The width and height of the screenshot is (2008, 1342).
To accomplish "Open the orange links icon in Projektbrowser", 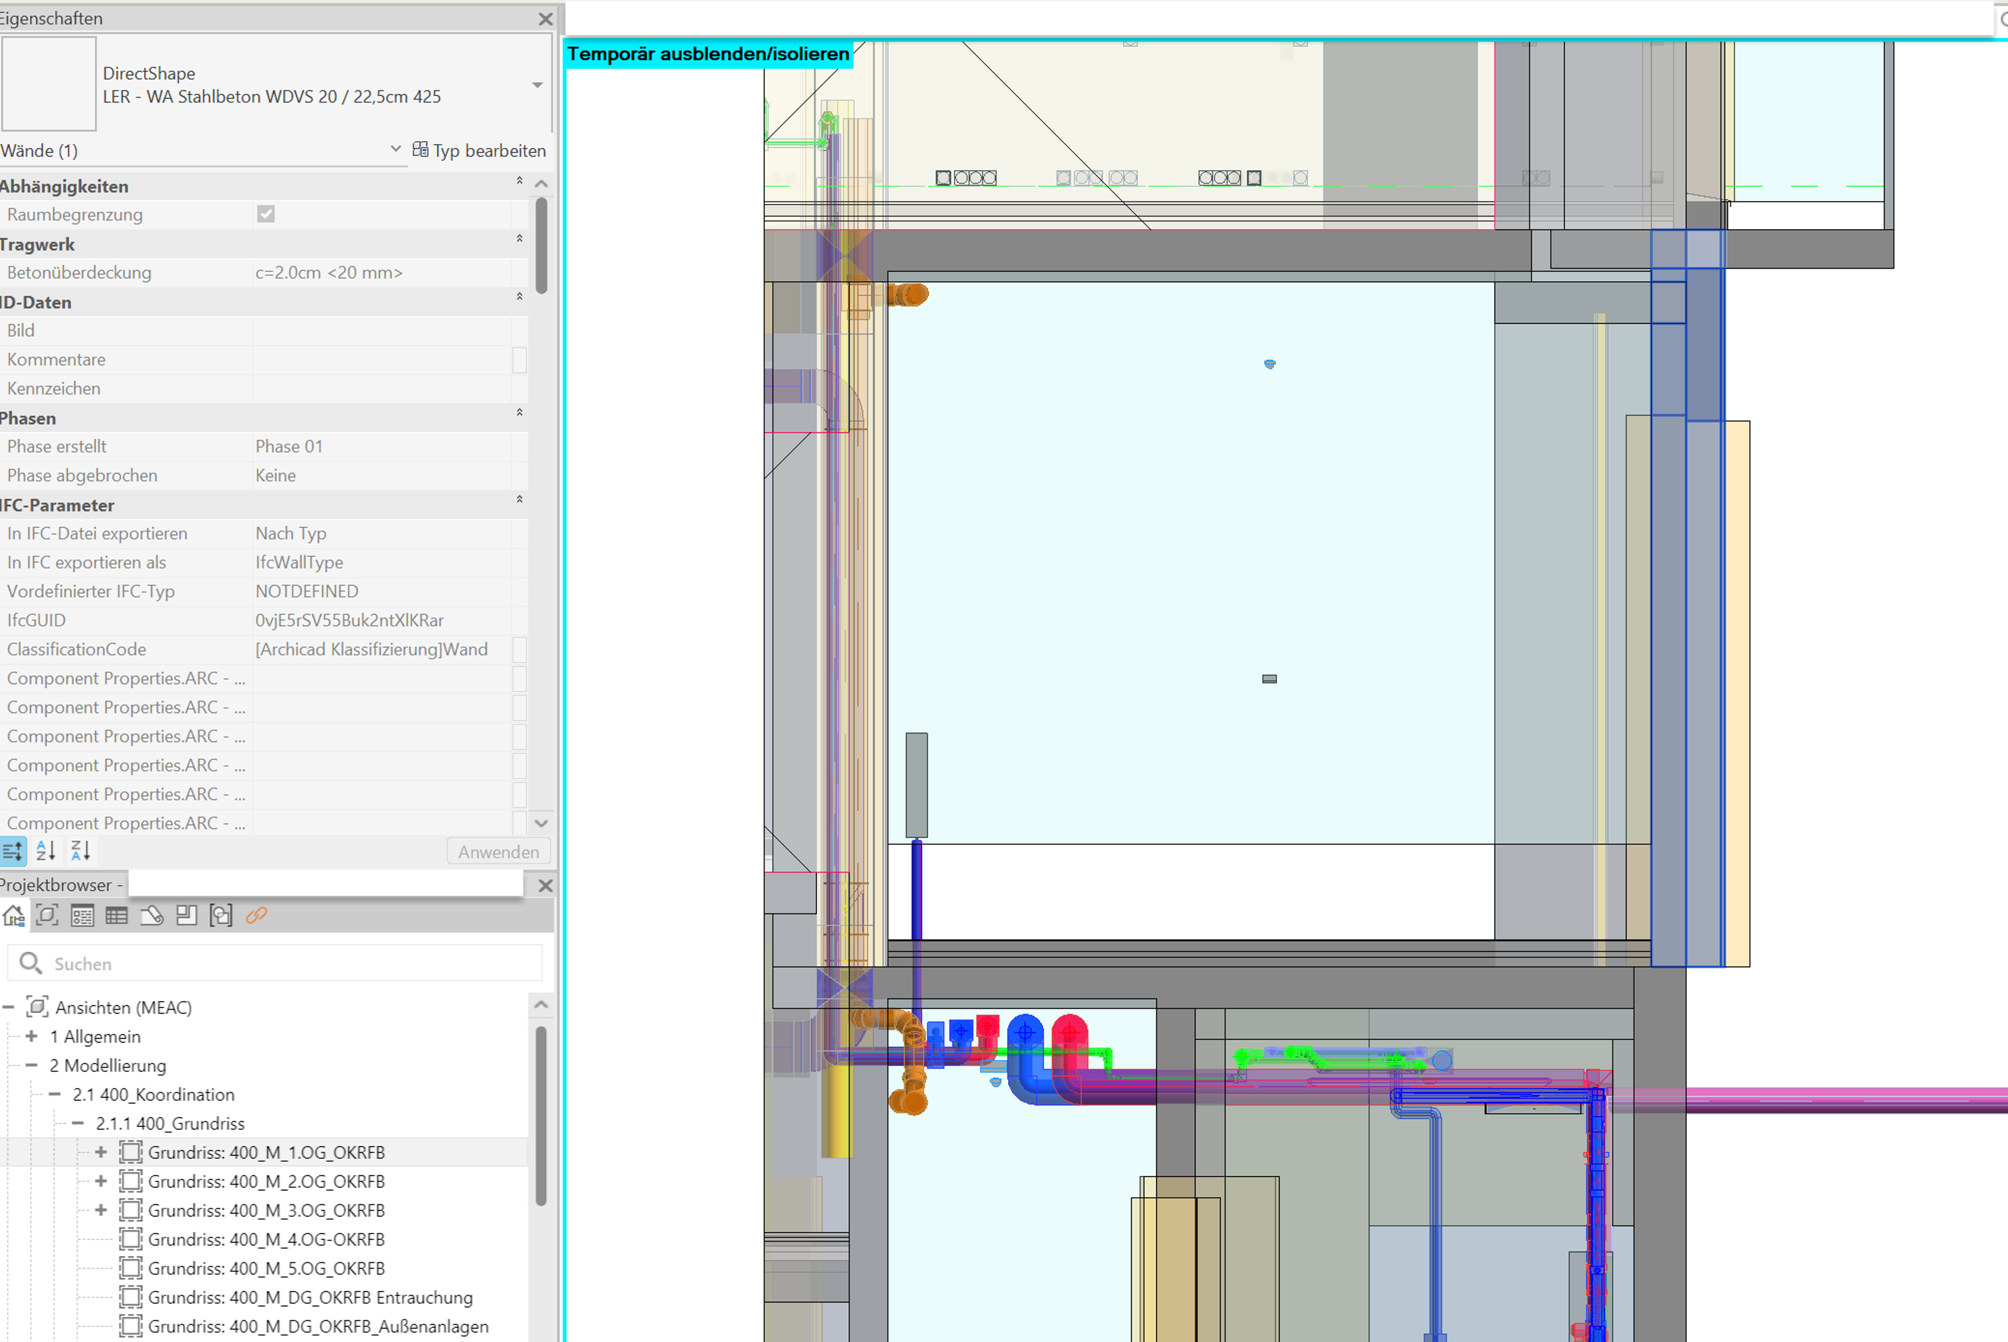I will coord(256,916).
